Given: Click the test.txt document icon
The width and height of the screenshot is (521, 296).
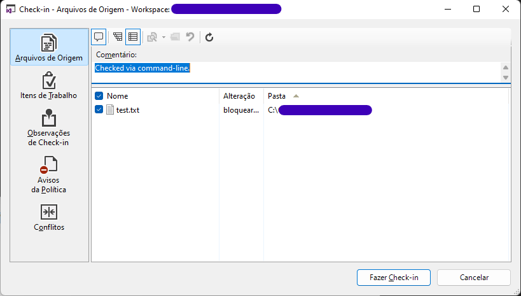Looking at the screenshot, I should click(x=110, y=109).
